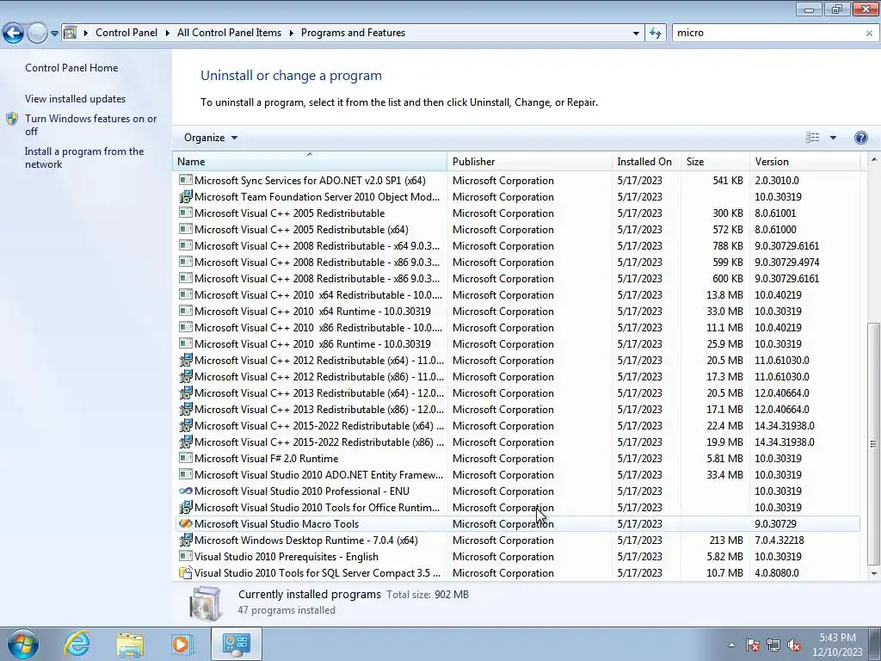Show hidden tray icons arrow

(x=731, y=646)
